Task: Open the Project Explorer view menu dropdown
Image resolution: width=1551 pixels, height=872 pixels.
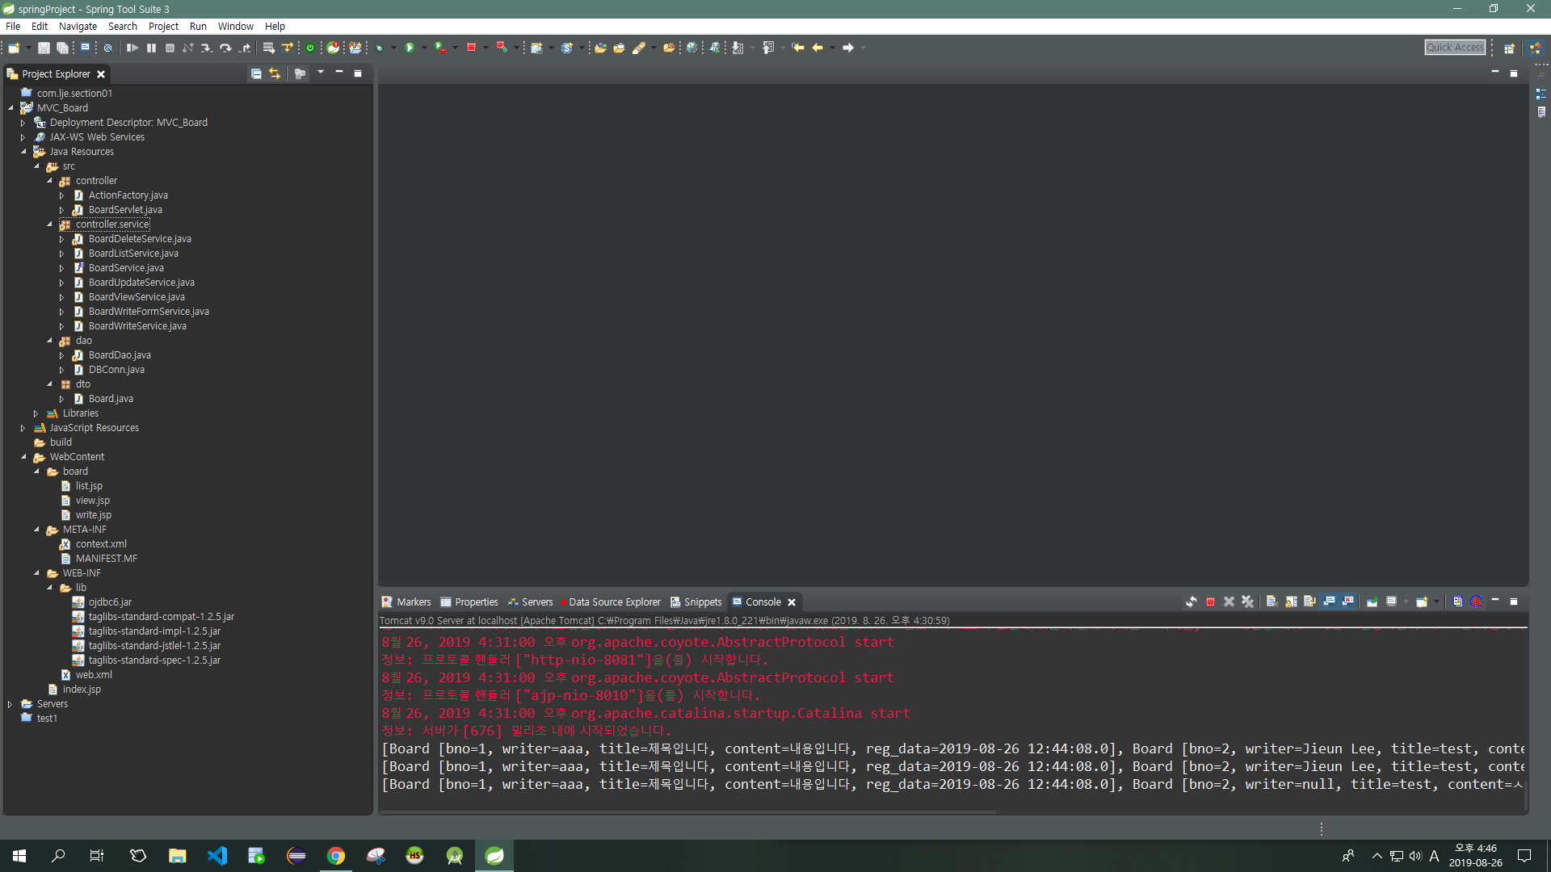Action: tap(321, 73)
